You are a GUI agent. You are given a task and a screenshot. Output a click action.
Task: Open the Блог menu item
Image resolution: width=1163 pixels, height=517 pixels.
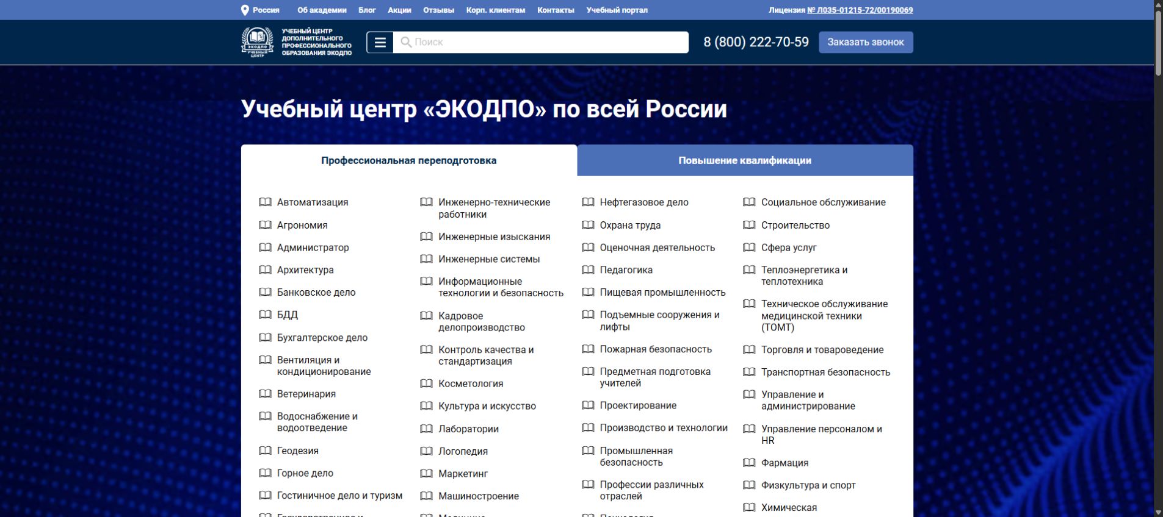point(367,10)
